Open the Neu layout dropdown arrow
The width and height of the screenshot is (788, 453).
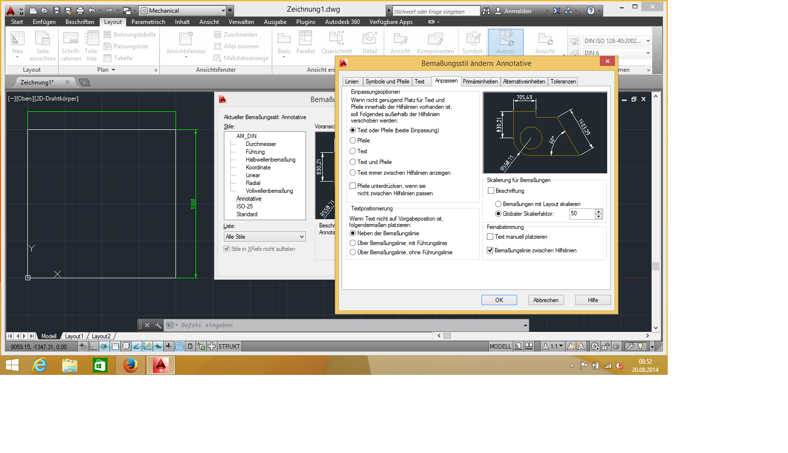pyautogui.click(x=17, y=58)
